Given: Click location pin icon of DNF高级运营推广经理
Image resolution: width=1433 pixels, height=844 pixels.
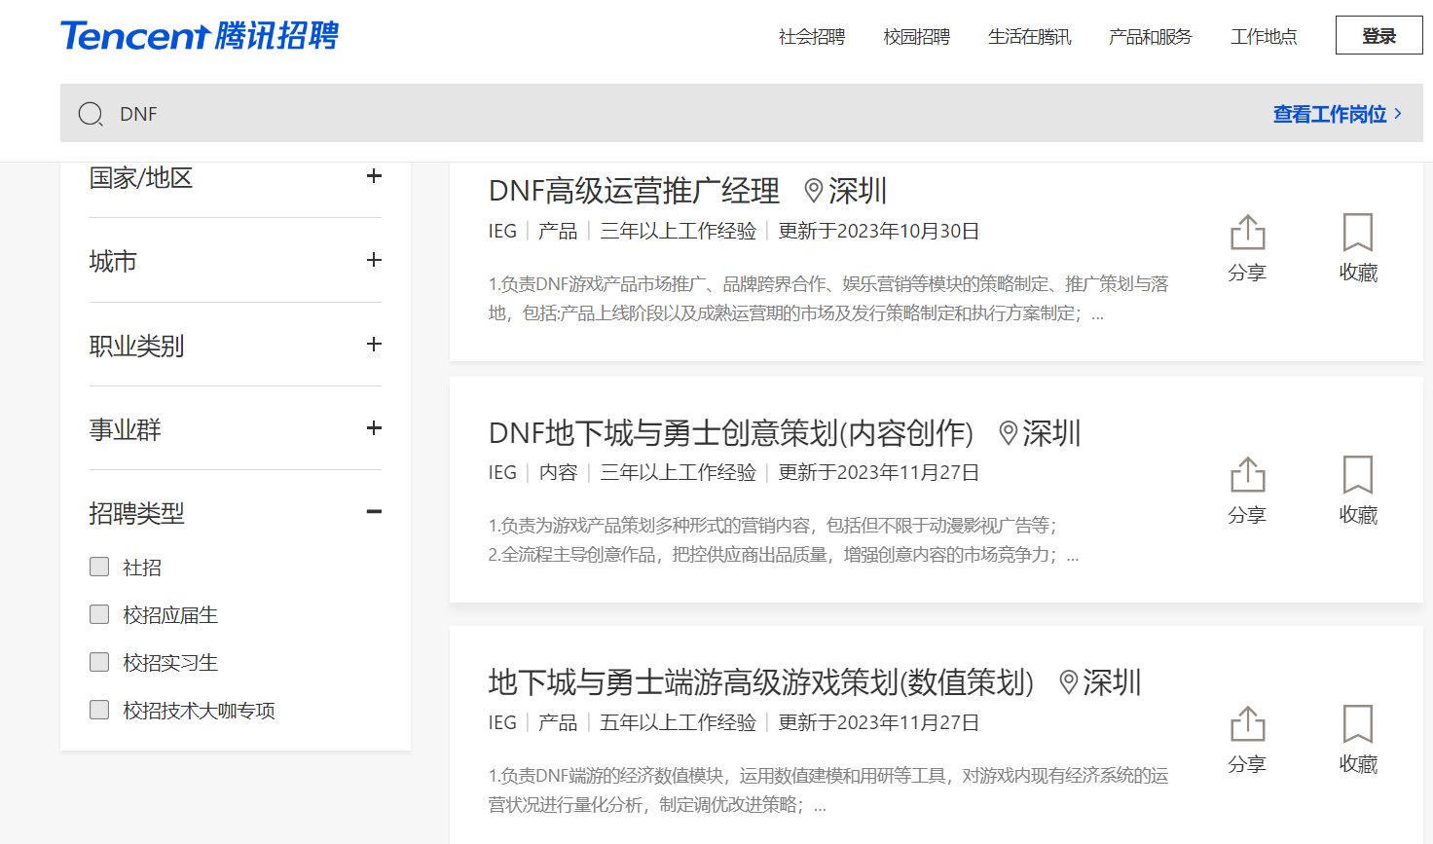Looking at the screenshot, I should tap(814, 191).
